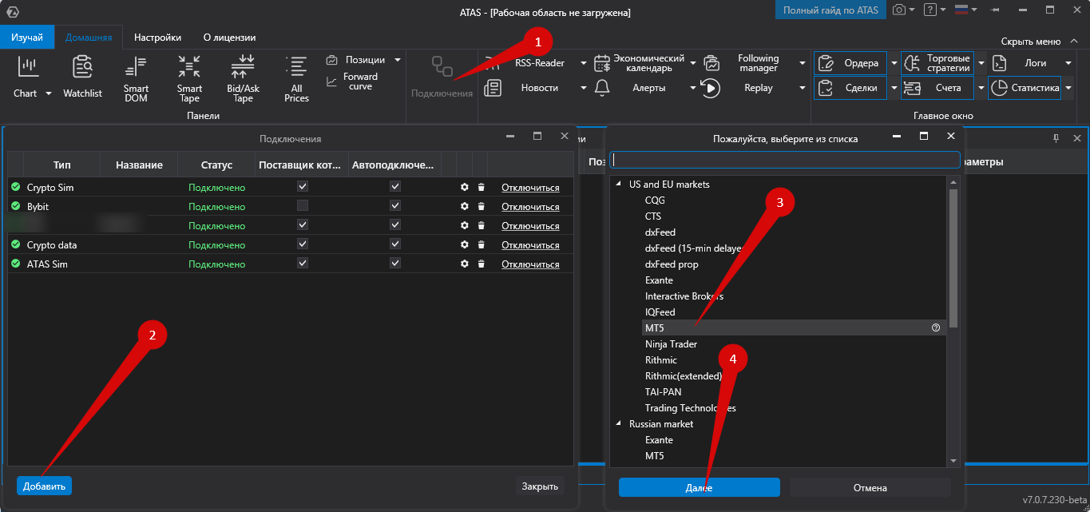Open the Forward curve tool

tap(352, 81)
